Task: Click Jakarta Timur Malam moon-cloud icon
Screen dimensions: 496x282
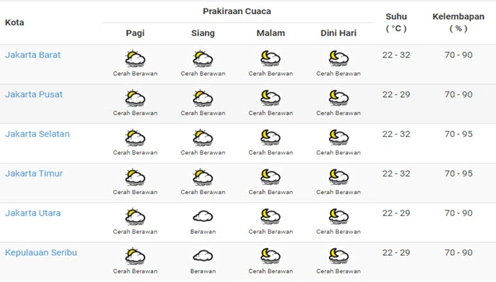Action: [271, 177]
